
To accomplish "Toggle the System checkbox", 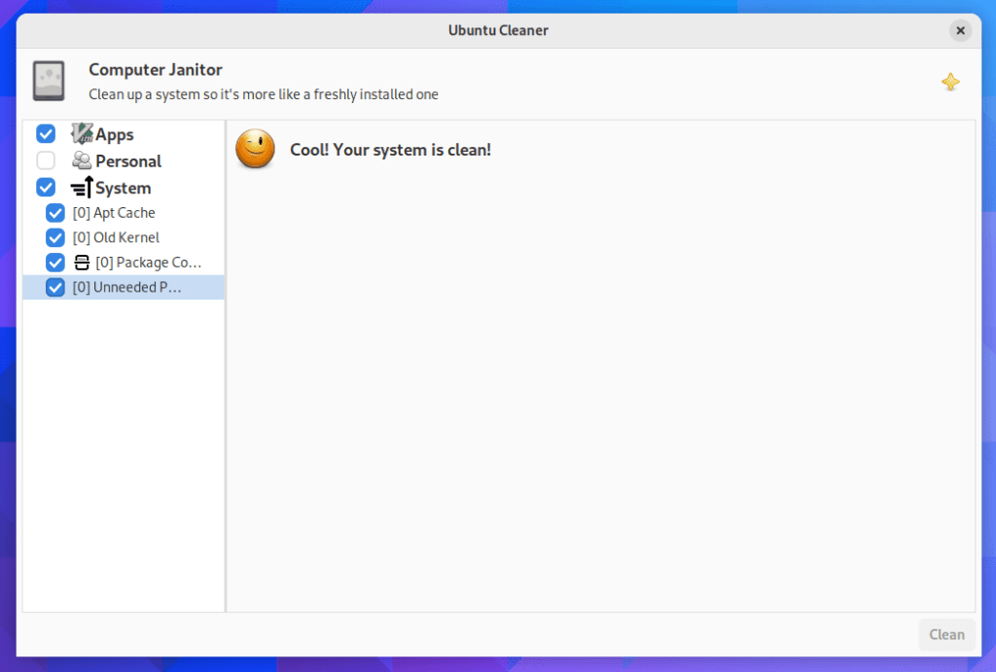I will pos(45,187).
